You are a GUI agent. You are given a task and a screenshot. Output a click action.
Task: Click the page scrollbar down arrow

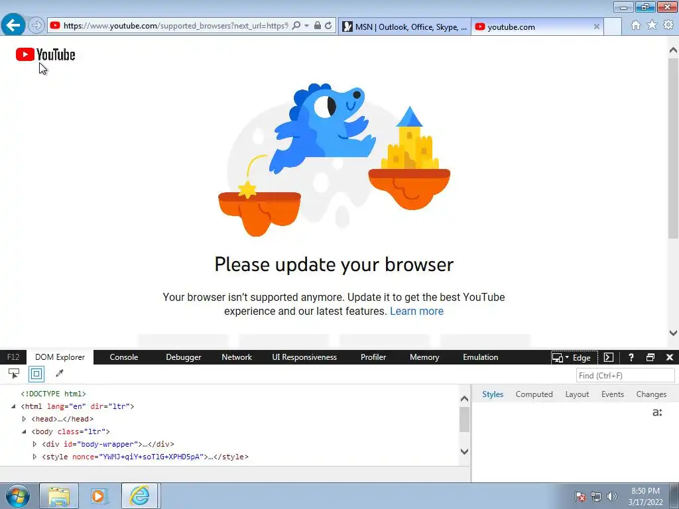pyautogui.click(x=673, y=333)
